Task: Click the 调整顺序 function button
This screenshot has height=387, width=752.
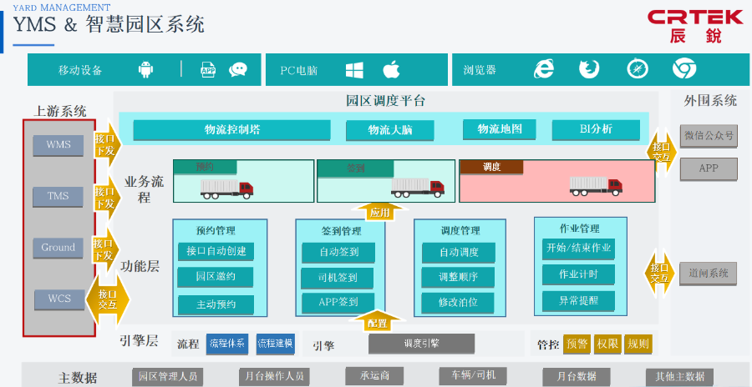Action: click(459, 277)
